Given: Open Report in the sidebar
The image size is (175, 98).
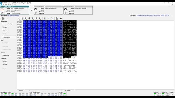Looking at the screenshot, I should [x=4, y=68].
